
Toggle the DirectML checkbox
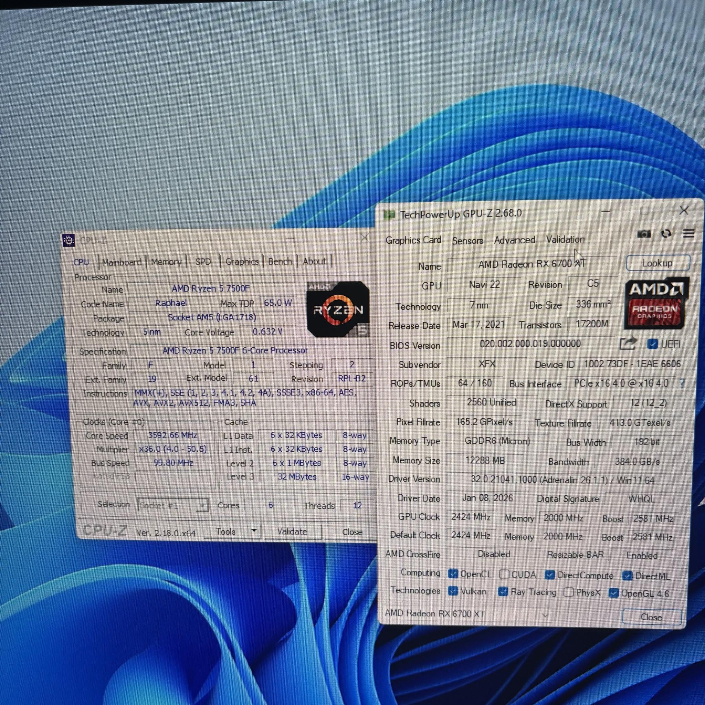627,576
